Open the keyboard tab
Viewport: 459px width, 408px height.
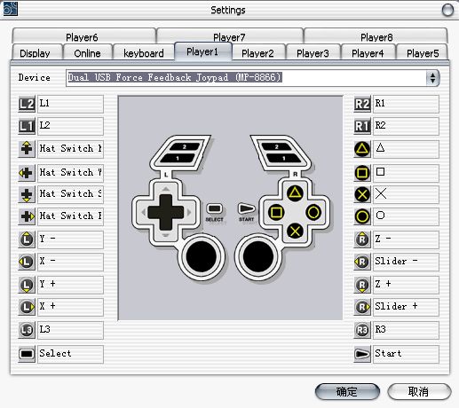[x=144, y=52]
